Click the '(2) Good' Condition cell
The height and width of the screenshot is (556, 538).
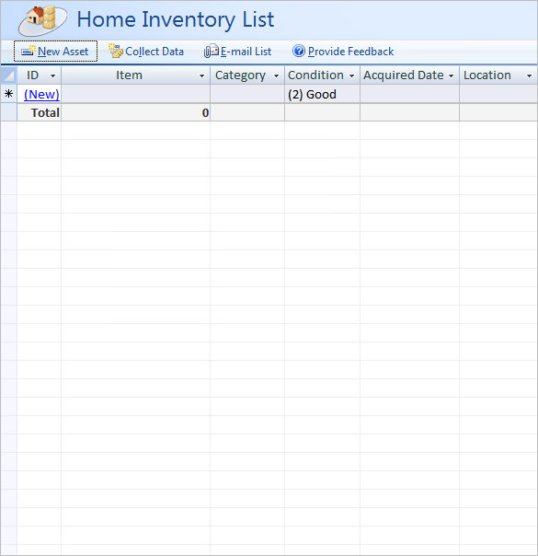(x=322, y=94)
